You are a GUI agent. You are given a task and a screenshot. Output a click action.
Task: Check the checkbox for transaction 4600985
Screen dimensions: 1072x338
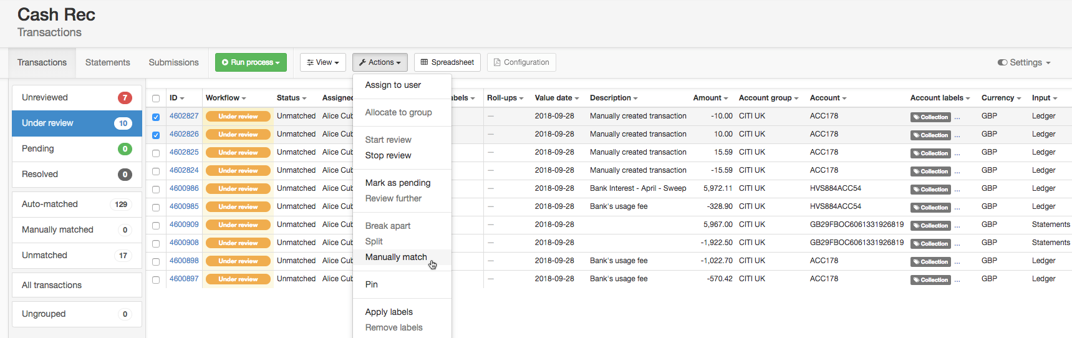pyautogui.click(x=156, y=207)
